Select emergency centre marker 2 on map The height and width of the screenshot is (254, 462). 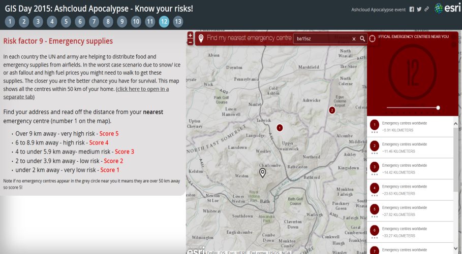(x=332, y=110)
